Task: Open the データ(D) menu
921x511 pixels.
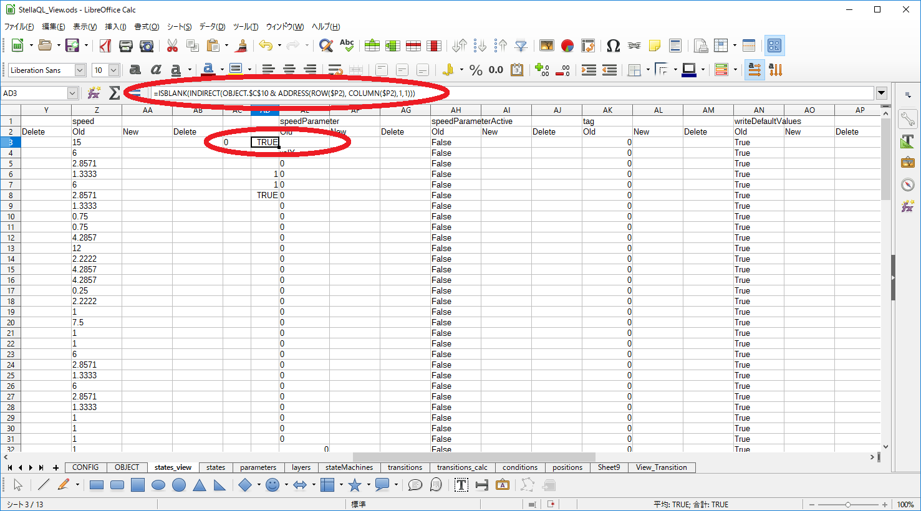Action: click(212, 27)
